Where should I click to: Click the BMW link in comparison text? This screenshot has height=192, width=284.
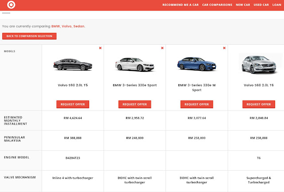[x=55, y=26]
